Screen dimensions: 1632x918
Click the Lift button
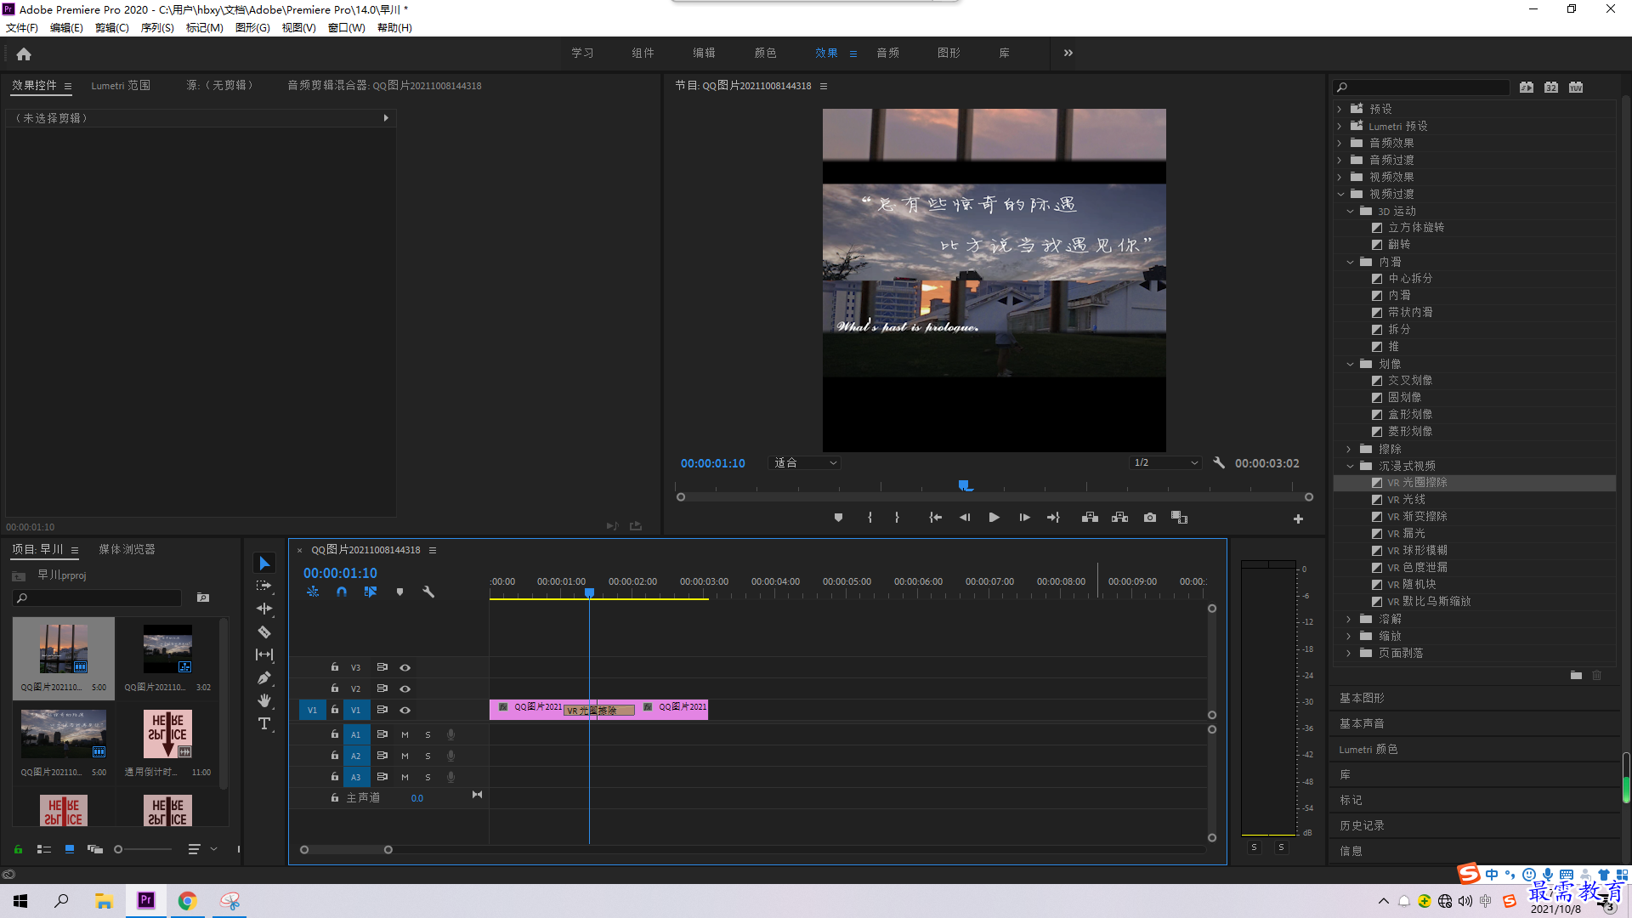[1090, 518]
